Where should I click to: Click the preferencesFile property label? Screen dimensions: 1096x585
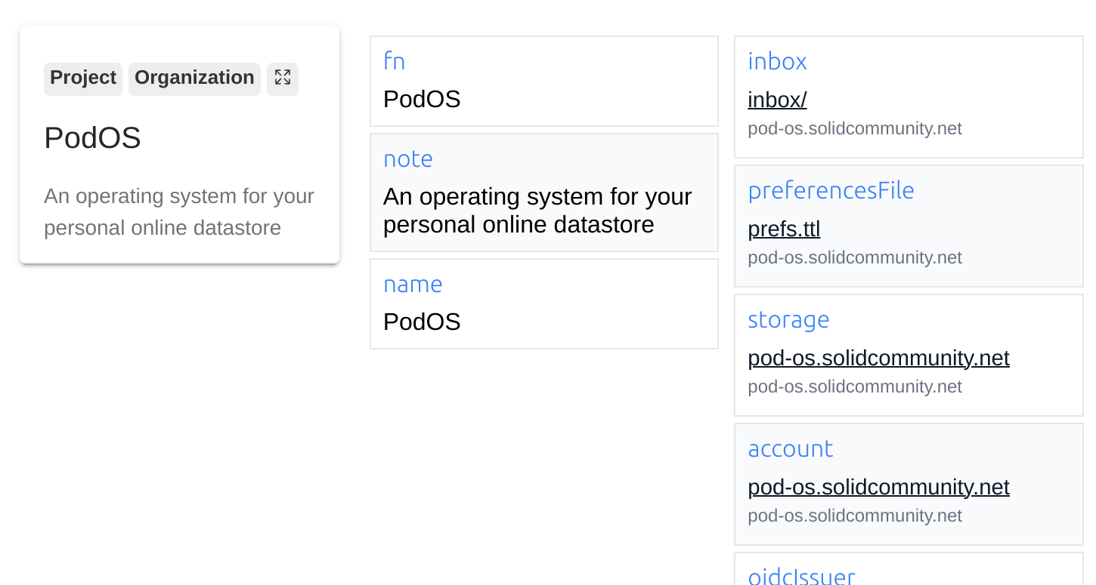pyautogui.click(x=831, y=191)
